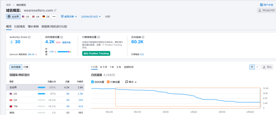This screenshot has width=276, height=115.
Task: Switch to the 比较域名 tab
Action: [x=20, y=26]
